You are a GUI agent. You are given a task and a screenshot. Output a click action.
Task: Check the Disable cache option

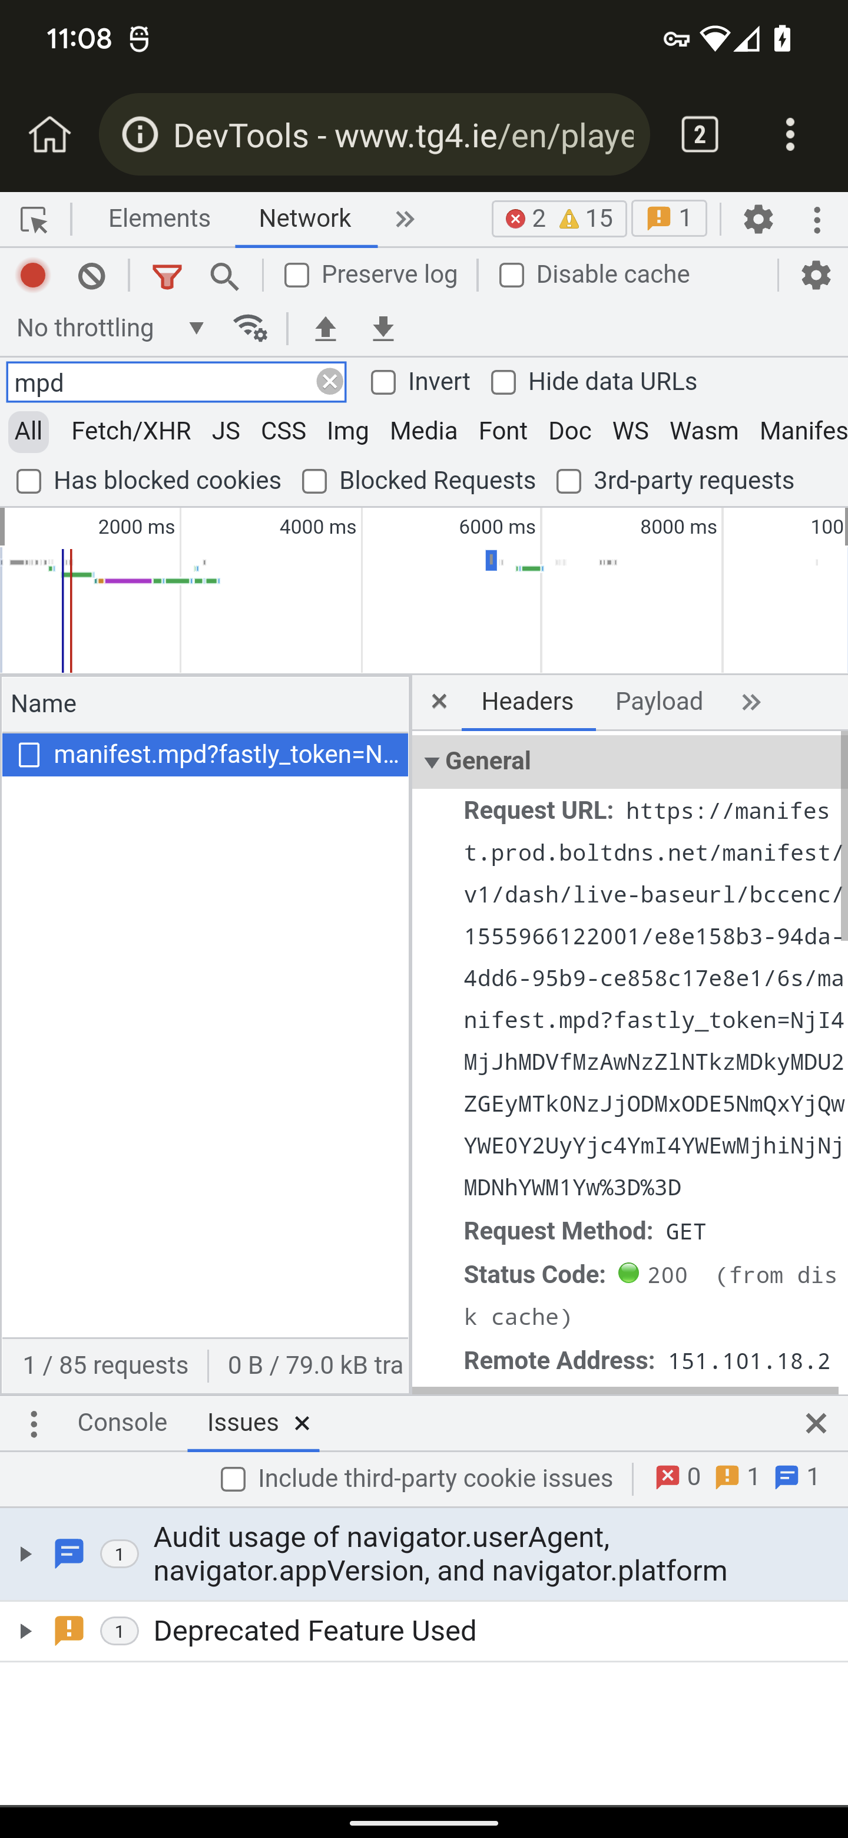click(511, 276)
